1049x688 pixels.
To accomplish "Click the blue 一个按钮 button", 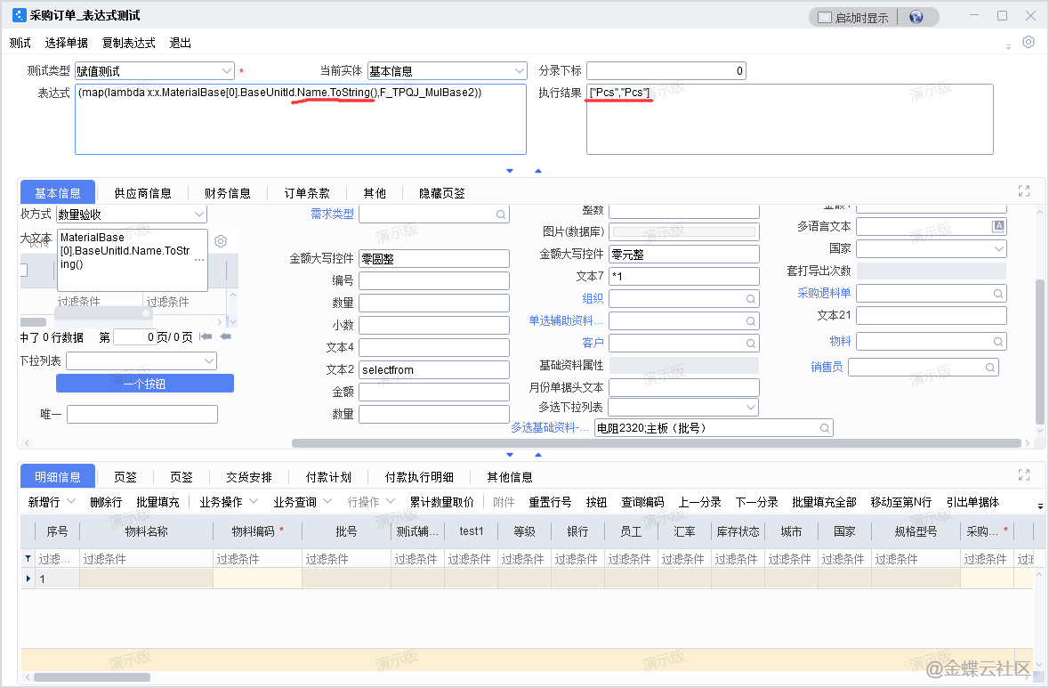I will [x=144, y=384].
